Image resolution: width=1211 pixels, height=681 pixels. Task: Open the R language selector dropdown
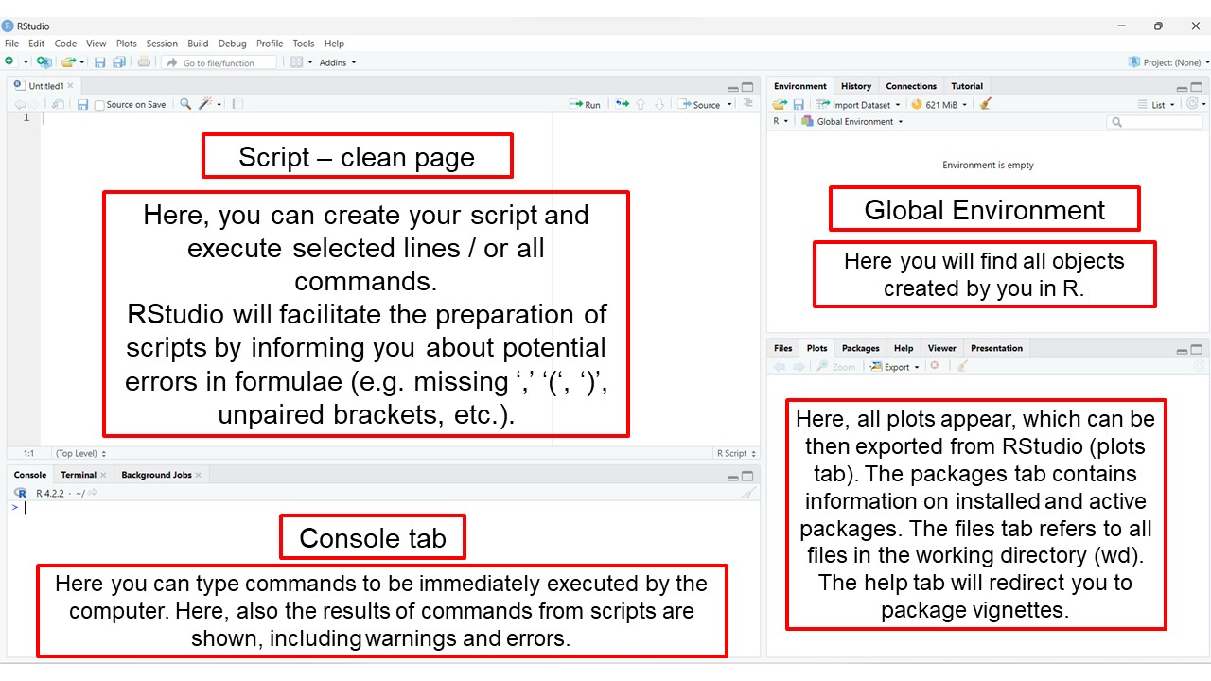[x=781, y=121]
